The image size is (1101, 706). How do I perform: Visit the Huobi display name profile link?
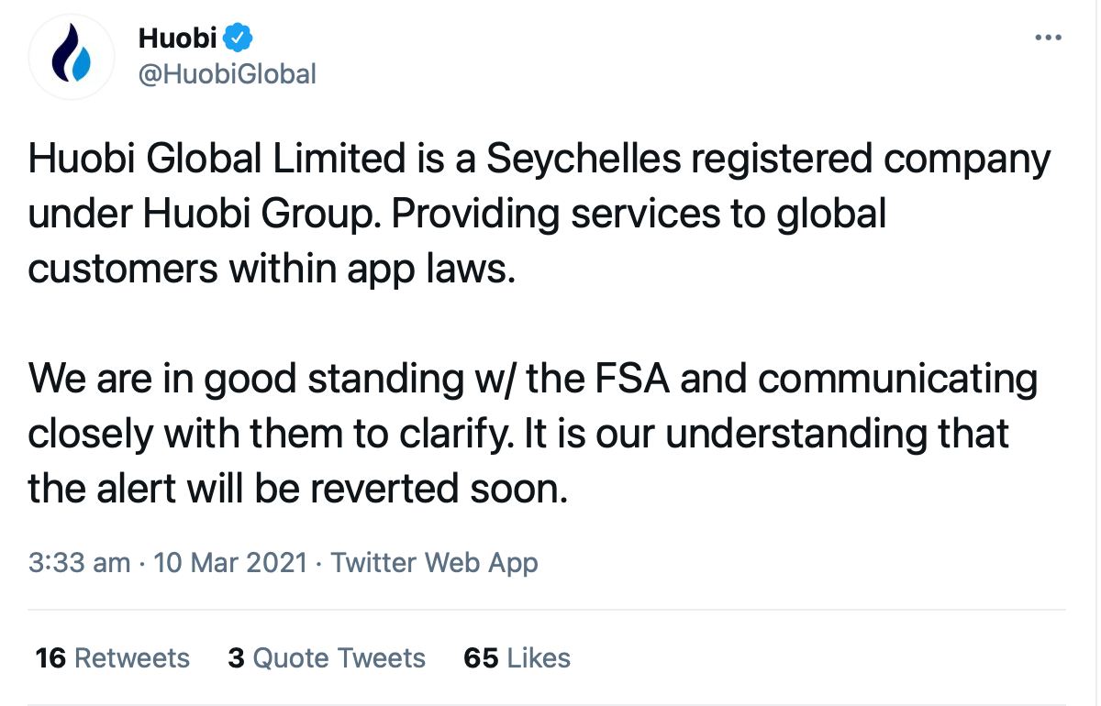(x=177, y=39)
